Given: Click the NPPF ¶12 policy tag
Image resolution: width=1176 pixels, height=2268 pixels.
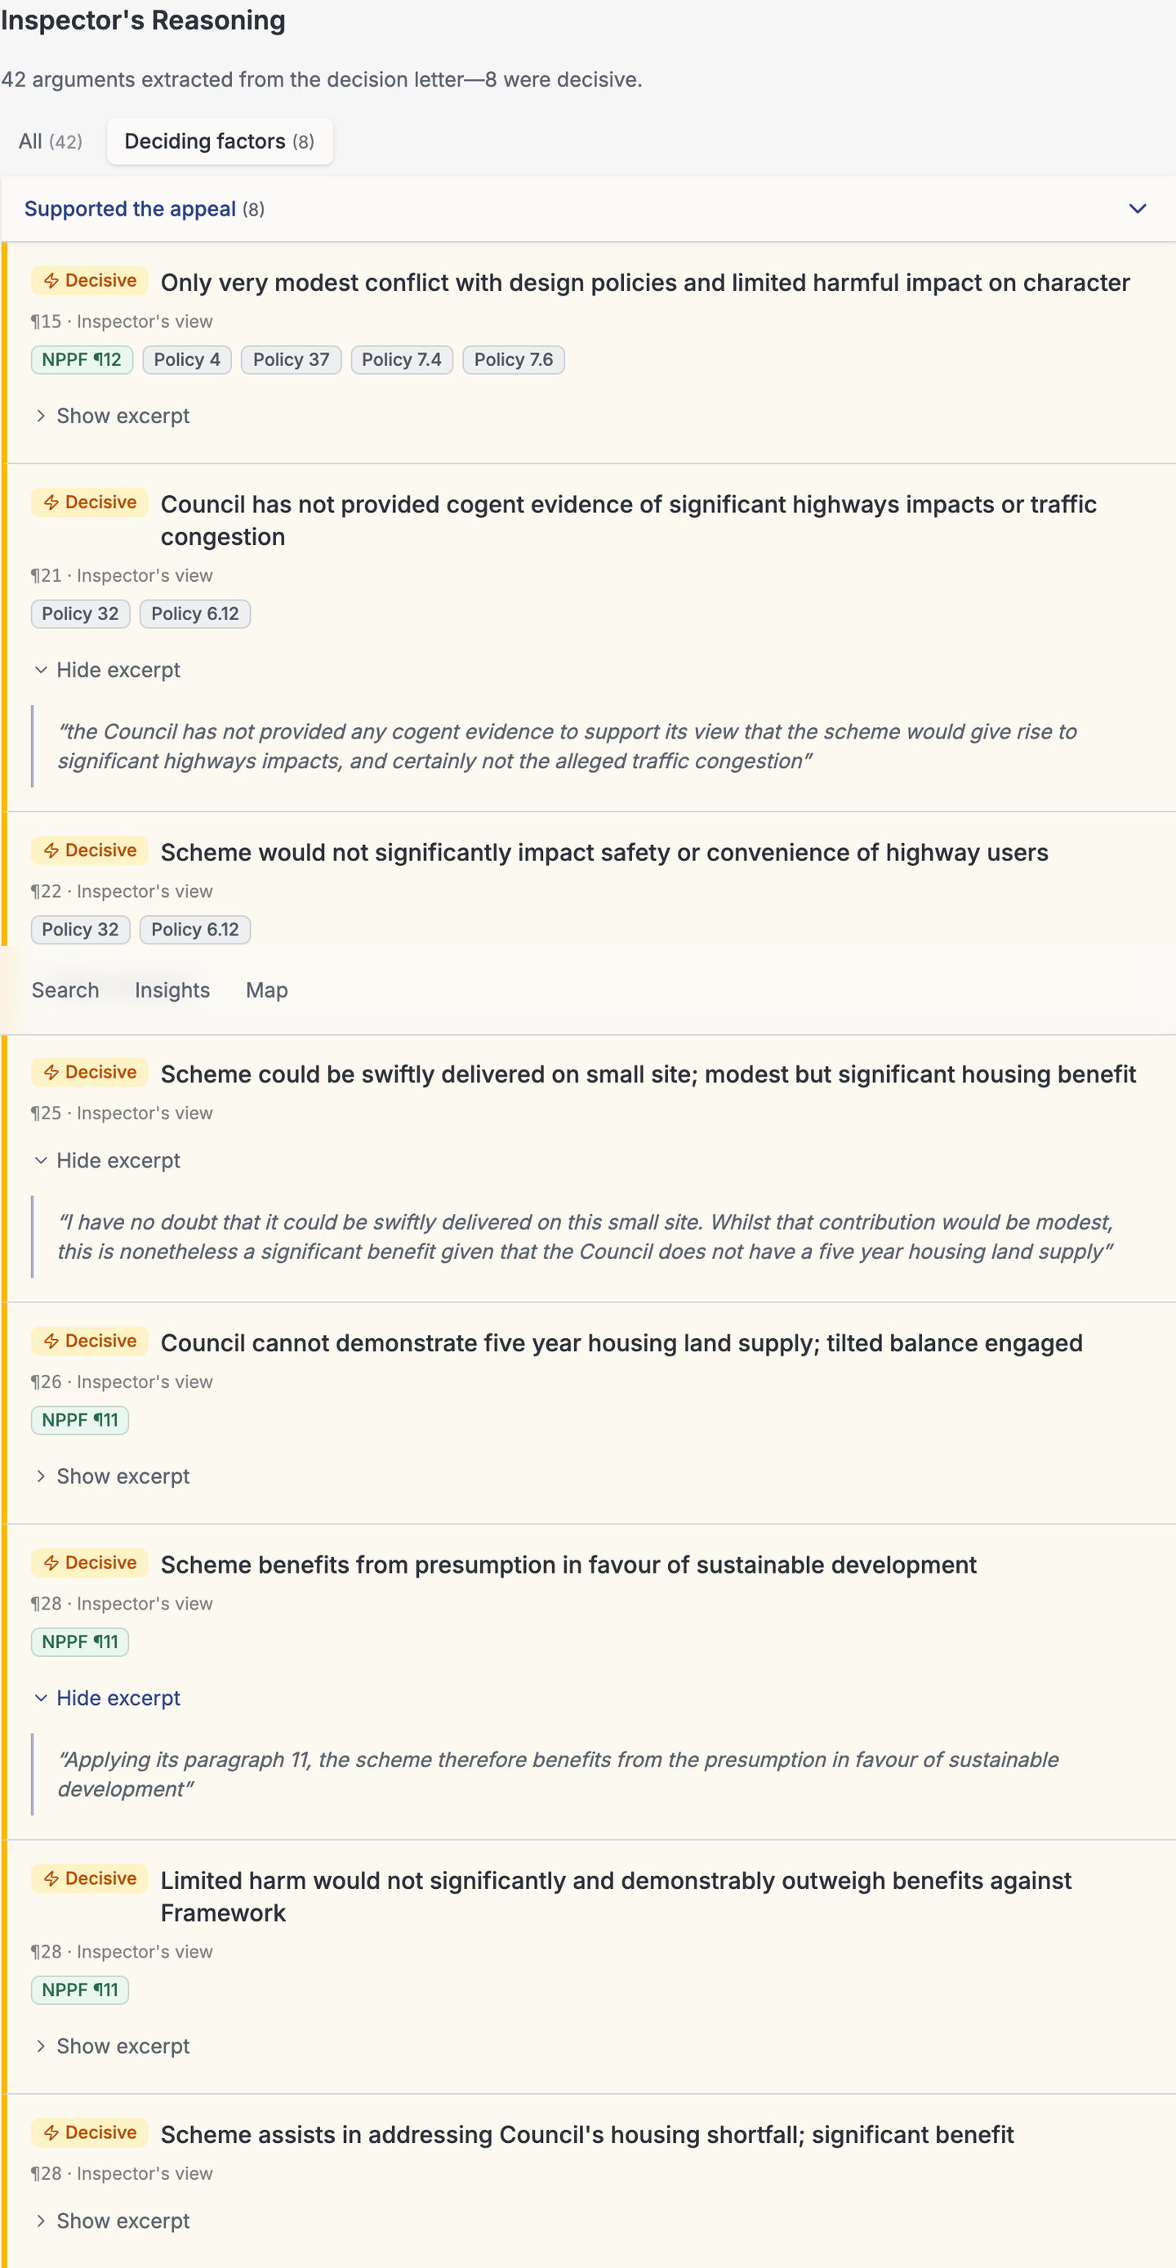Looking at the screenshot, I should tap(82, 359).
